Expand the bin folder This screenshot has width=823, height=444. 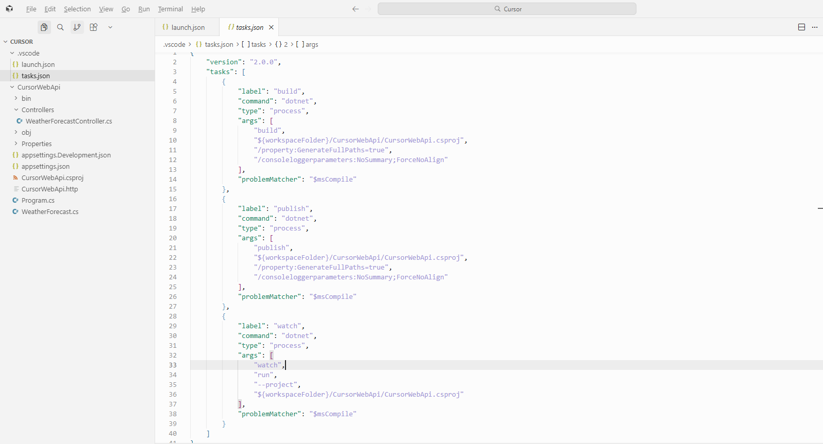[x=77, y=98]
